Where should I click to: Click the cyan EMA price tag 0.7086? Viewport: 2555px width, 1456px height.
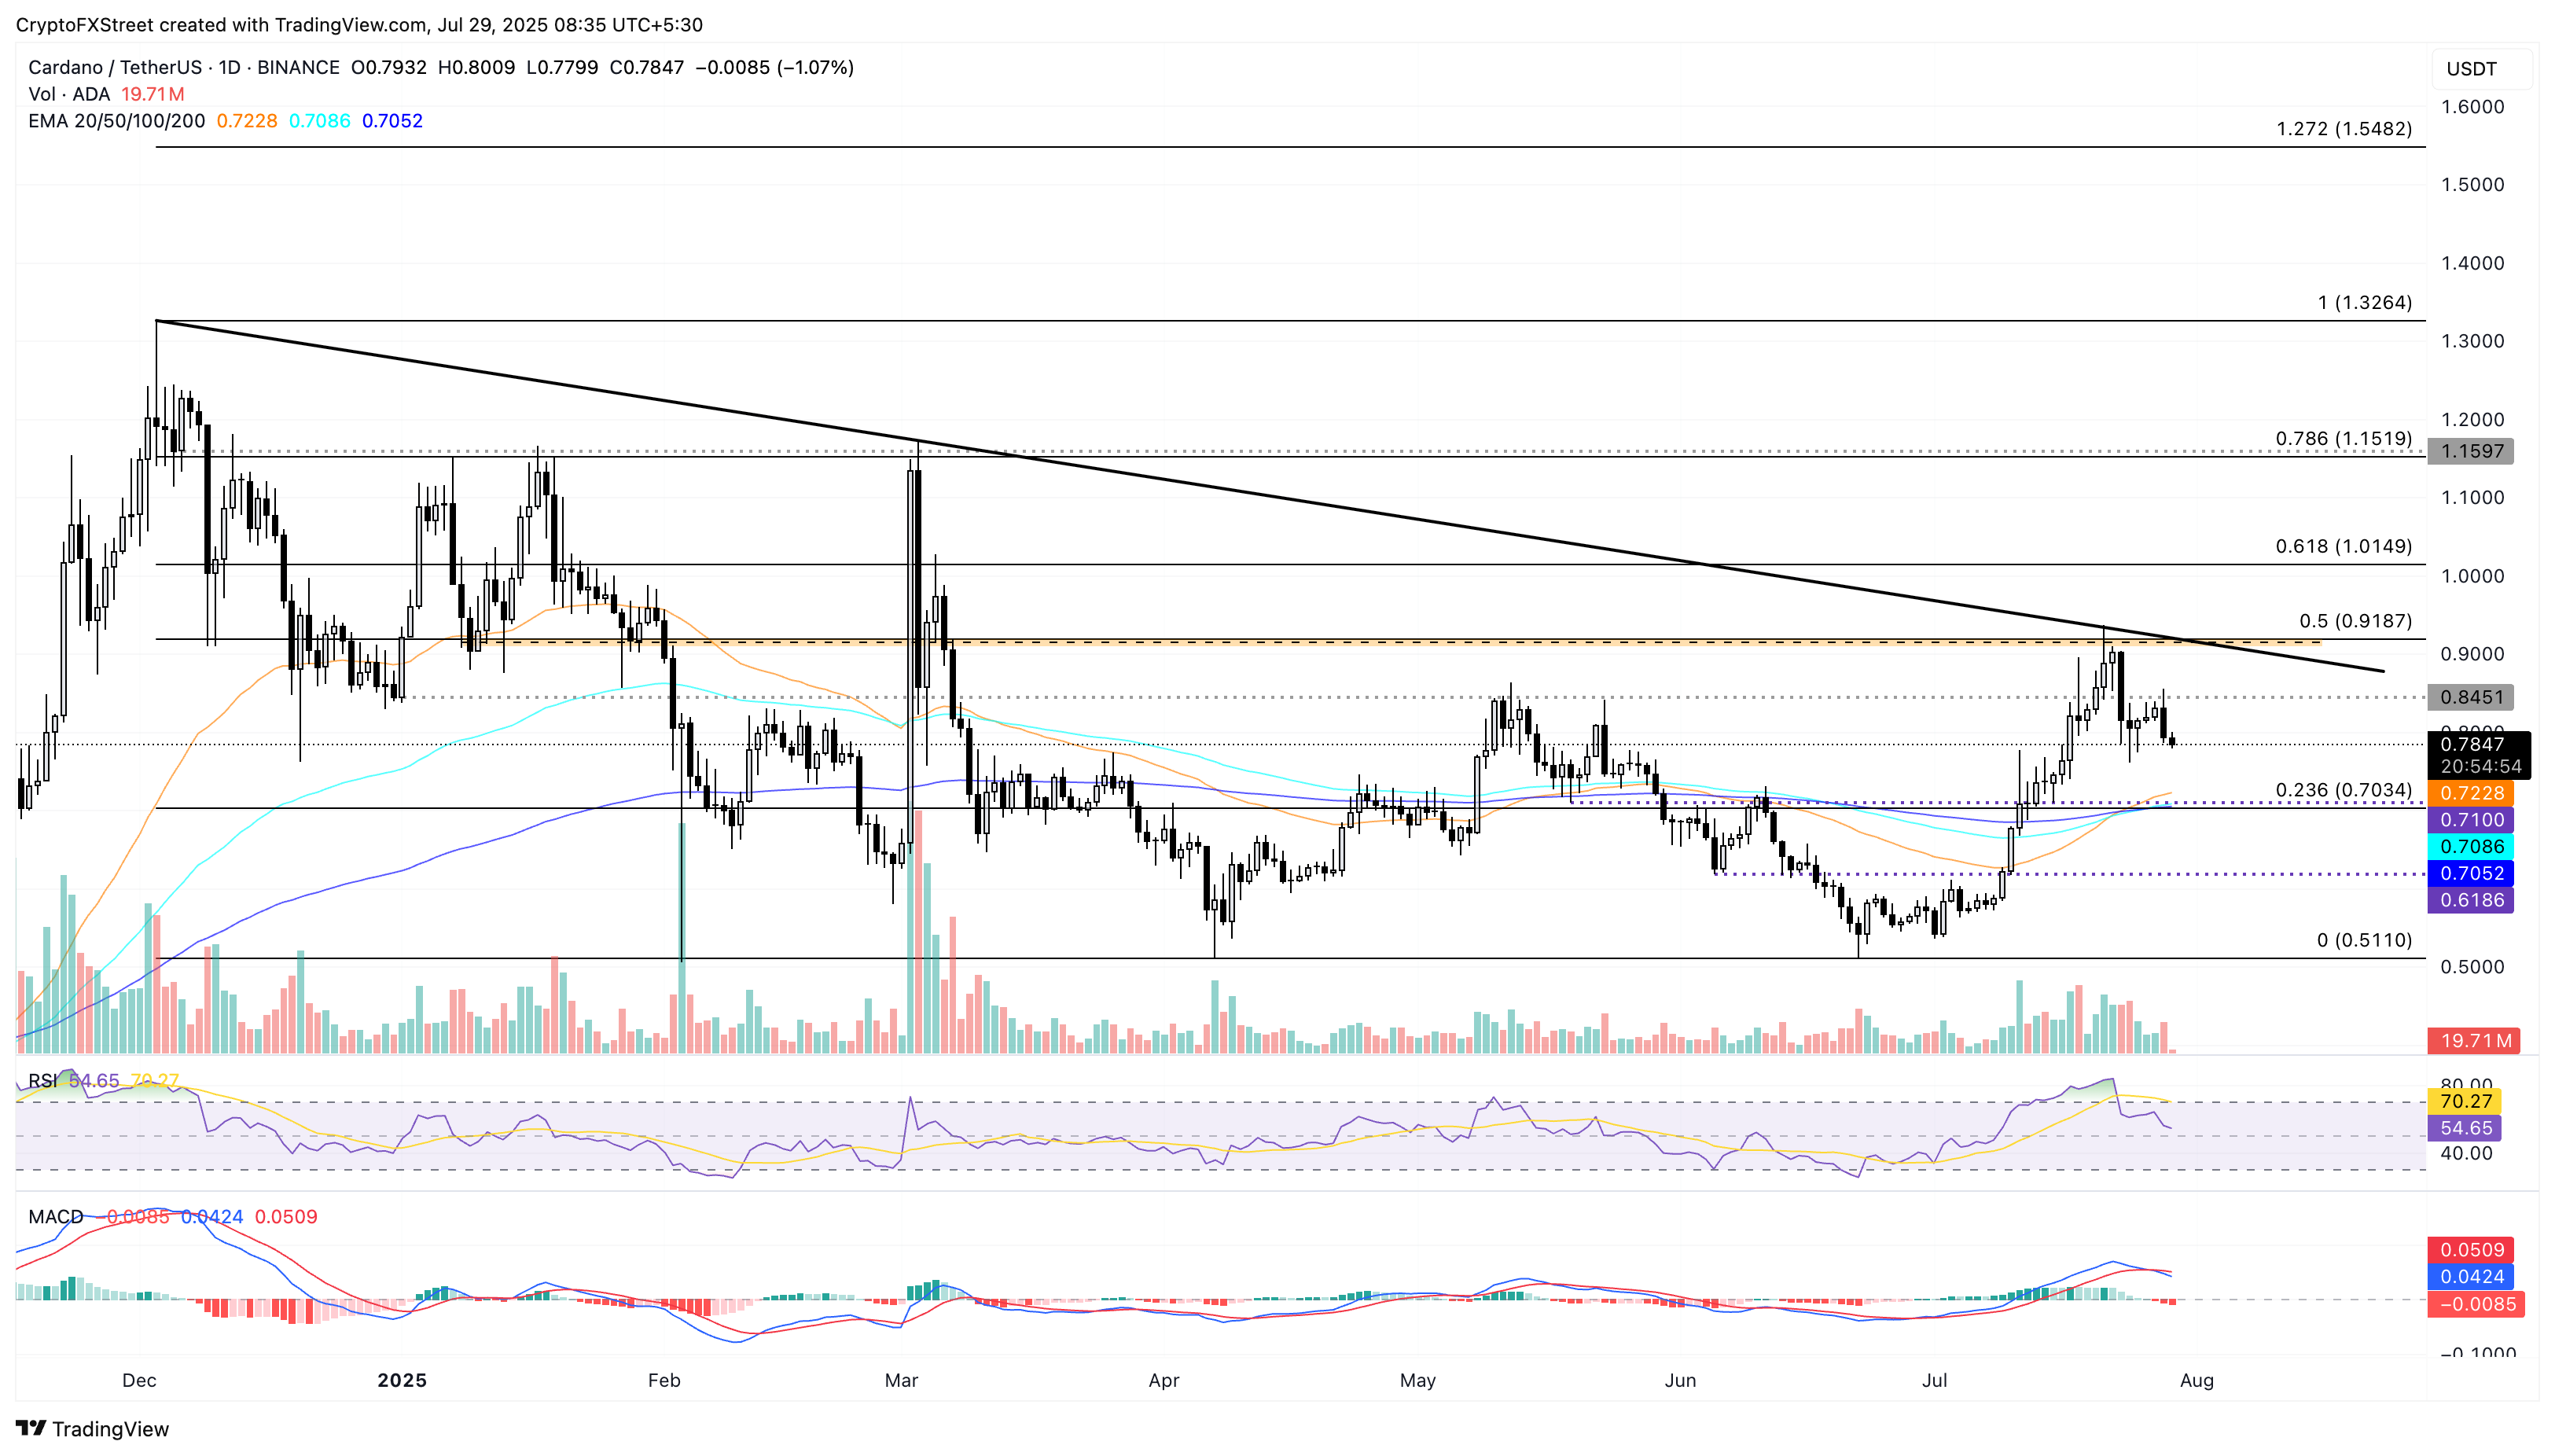(2472, 847)
